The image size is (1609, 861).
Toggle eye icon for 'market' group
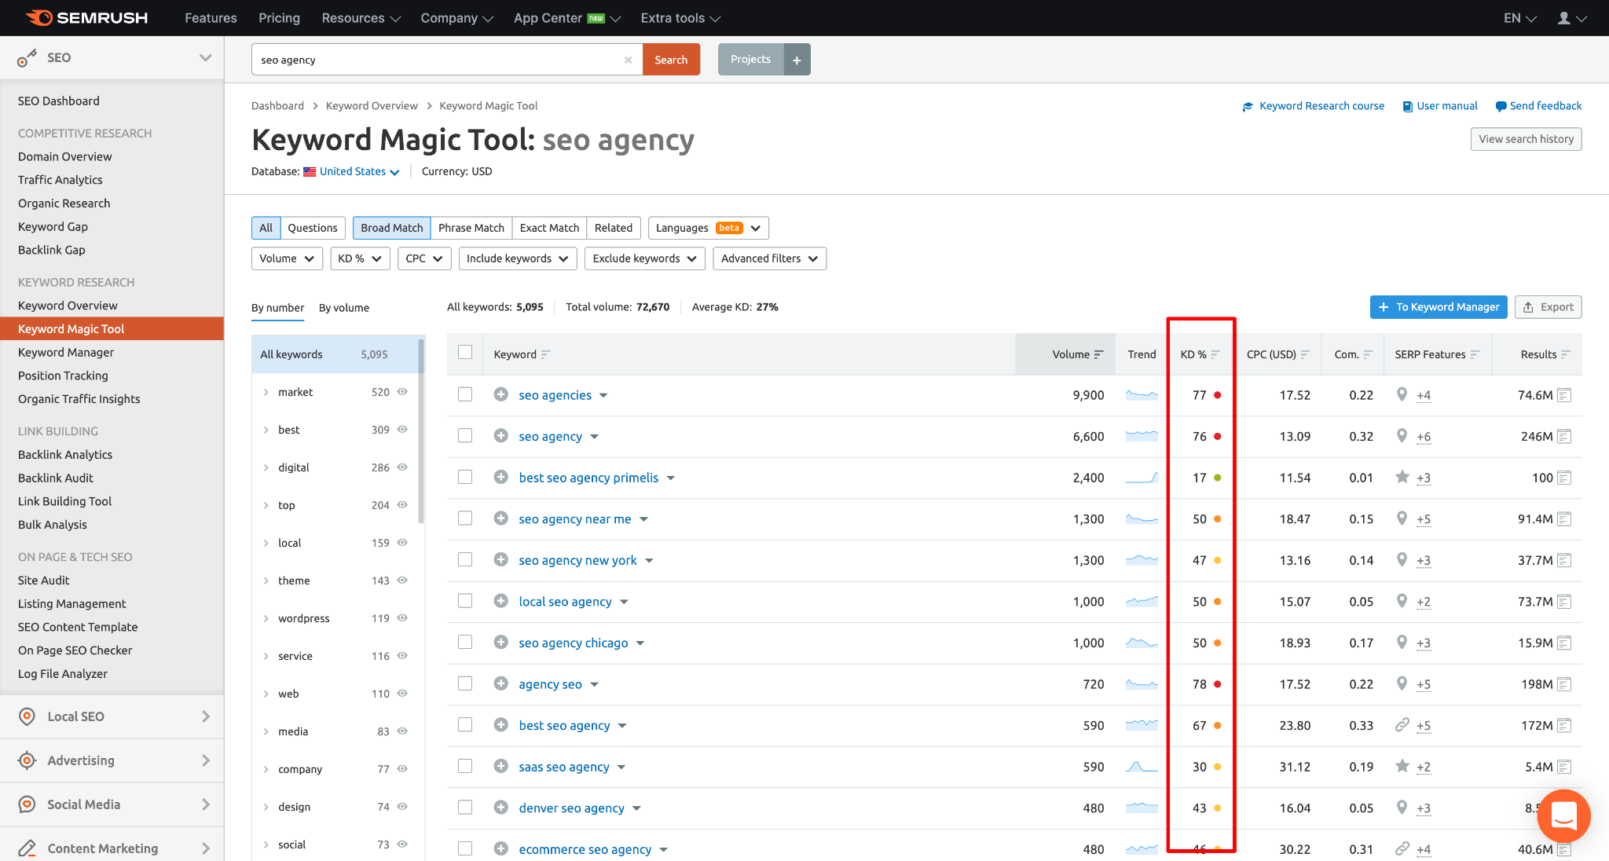point(402,391)
